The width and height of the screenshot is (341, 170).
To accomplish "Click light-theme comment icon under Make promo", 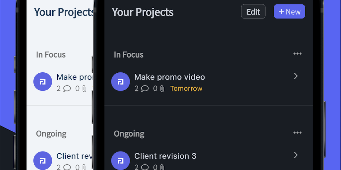I will pyautogui.click(x=67, y=89).
